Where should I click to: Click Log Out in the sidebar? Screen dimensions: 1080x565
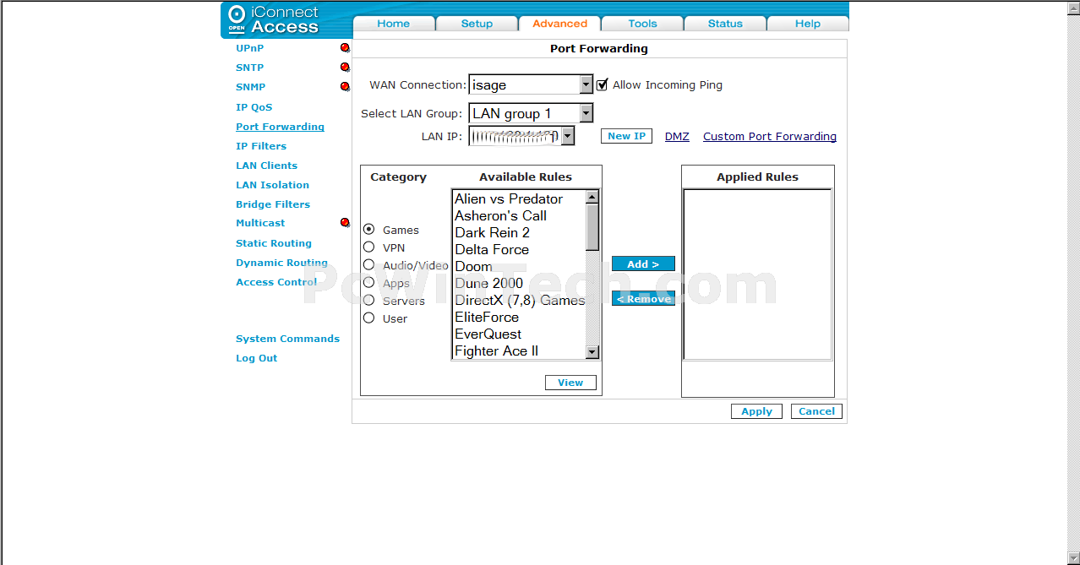[256, 358]
